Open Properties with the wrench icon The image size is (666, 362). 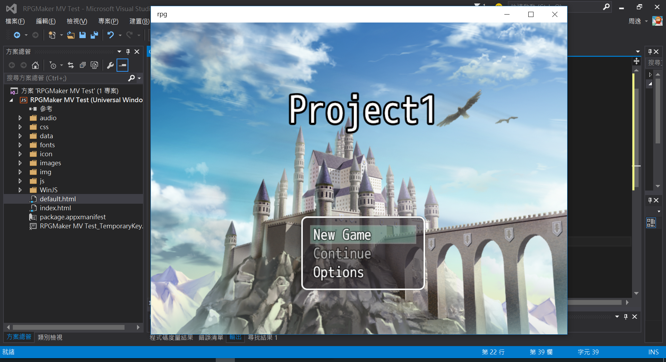[x=110, y=65]
